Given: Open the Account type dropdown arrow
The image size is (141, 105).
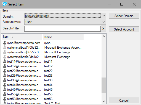Looking at the screenshot, I should (x=104, y=22).
